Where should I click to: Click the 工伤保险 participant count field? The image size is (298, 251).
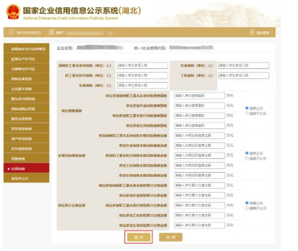point(243,75)
